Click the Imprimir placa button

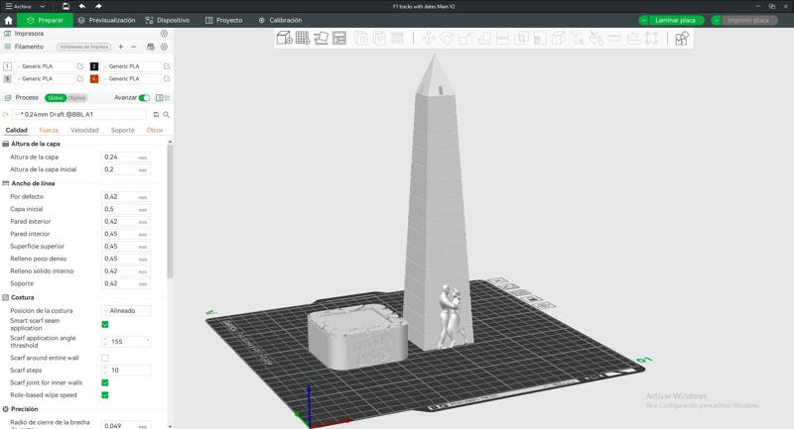pyautogui.click(x=748, y=20)
